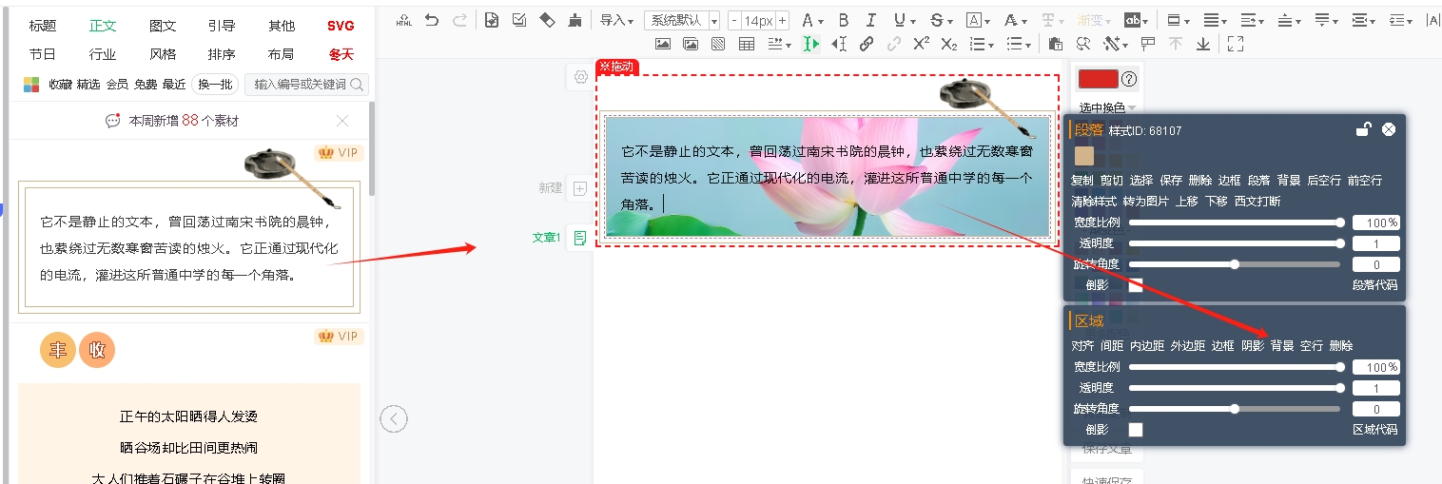Viewport: 1442px width, 484px height.
Task: Enable the 倒影 checkbox in 区域 panel
Action: [1136, 430]
